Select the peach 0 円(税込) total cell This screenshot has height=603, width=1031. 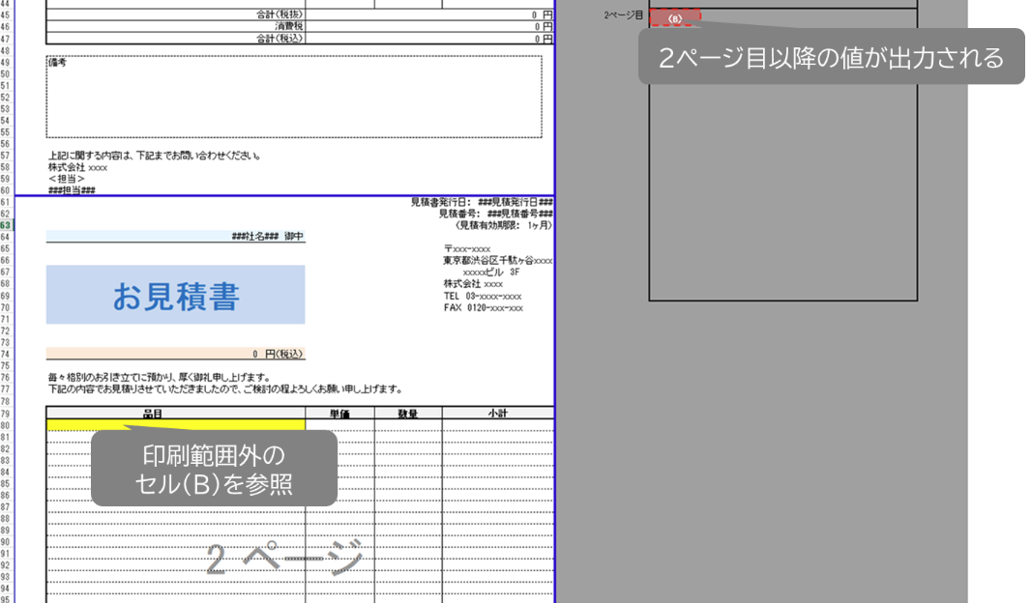click(175, 355)
